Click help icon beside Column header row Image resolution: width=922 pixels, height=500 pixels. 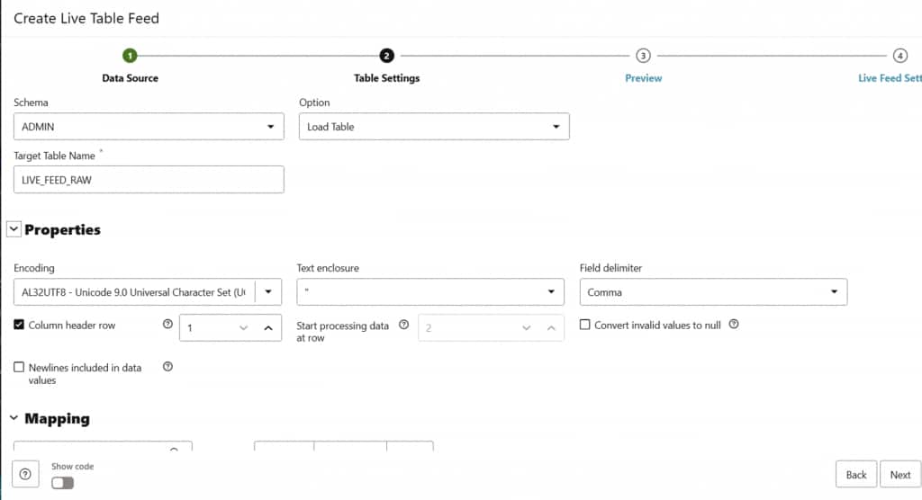coord(167,325)
